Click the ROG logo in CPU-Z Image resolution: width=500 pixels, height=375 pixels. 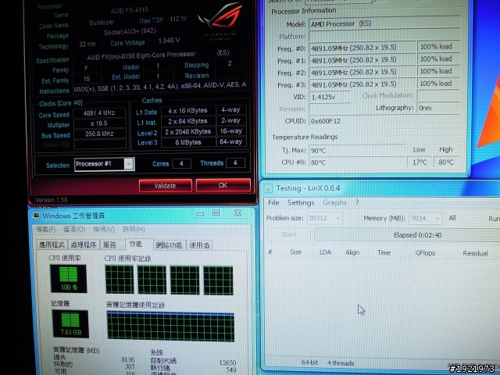pos(220,16)
